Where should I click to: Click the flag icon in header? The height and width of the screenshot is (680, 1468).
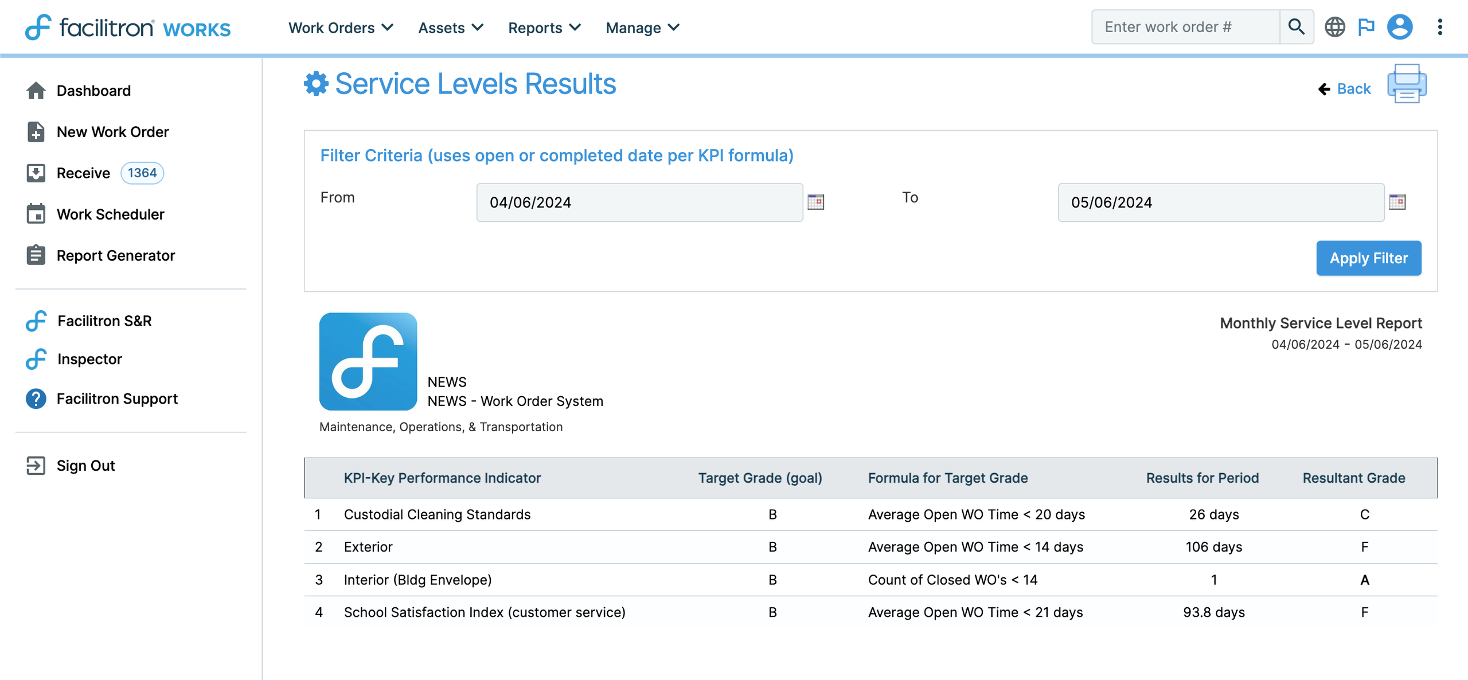point(1366,27)
